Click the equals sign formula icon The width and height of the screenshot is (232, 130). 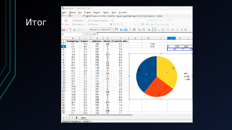coord(95,34)
